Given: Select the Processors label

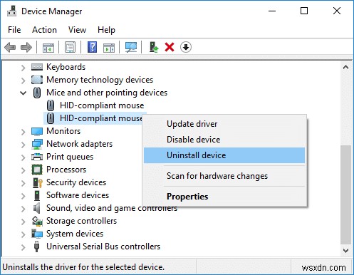Looking at the screenshot, I should 66,170.
